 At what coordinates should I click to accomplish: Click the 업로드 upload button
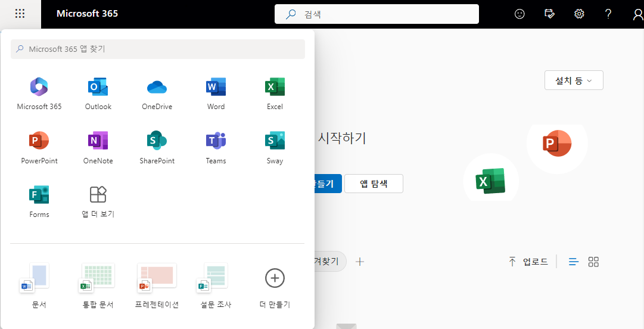tap(528, 262)
